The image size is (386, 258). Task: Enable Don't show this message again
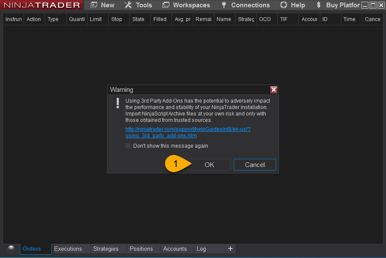click(128, 146)
